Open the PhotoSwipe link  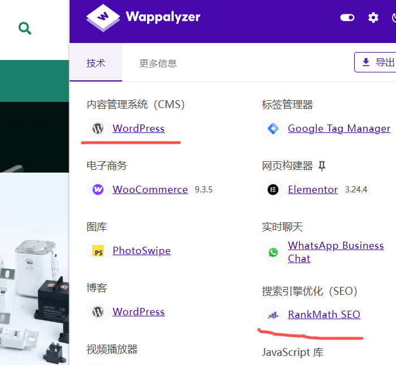tap(141, 251)
